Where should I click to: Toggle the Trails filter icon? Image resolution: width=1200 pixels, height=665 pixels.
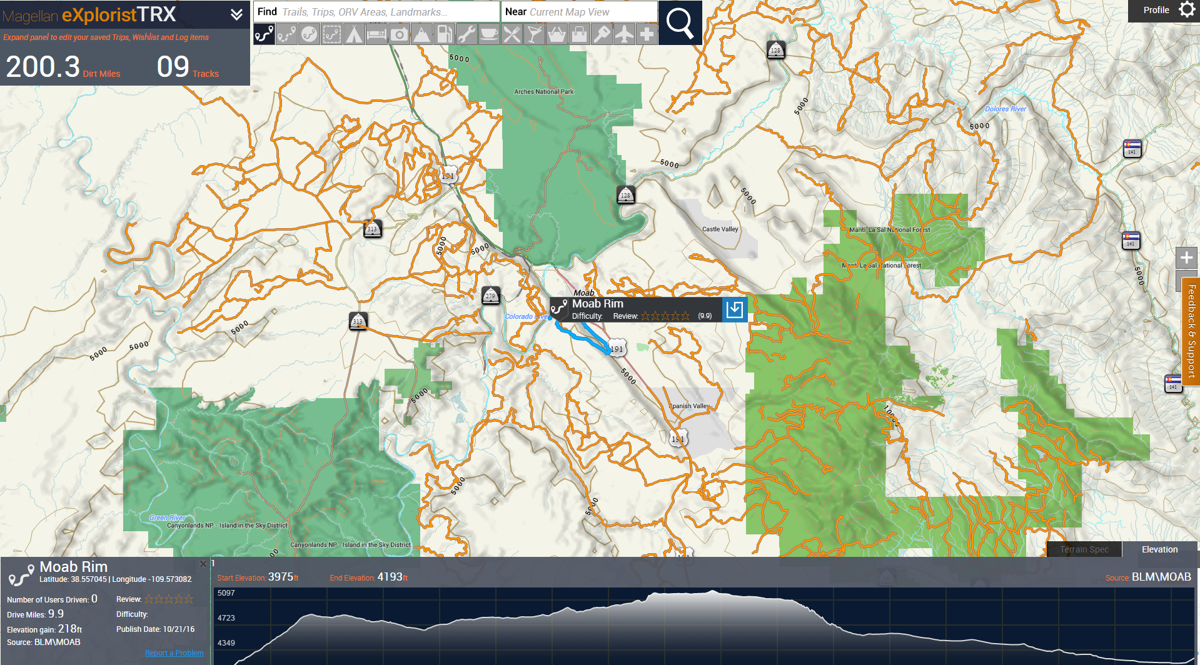pyautogui.click(x=264, y=34)
